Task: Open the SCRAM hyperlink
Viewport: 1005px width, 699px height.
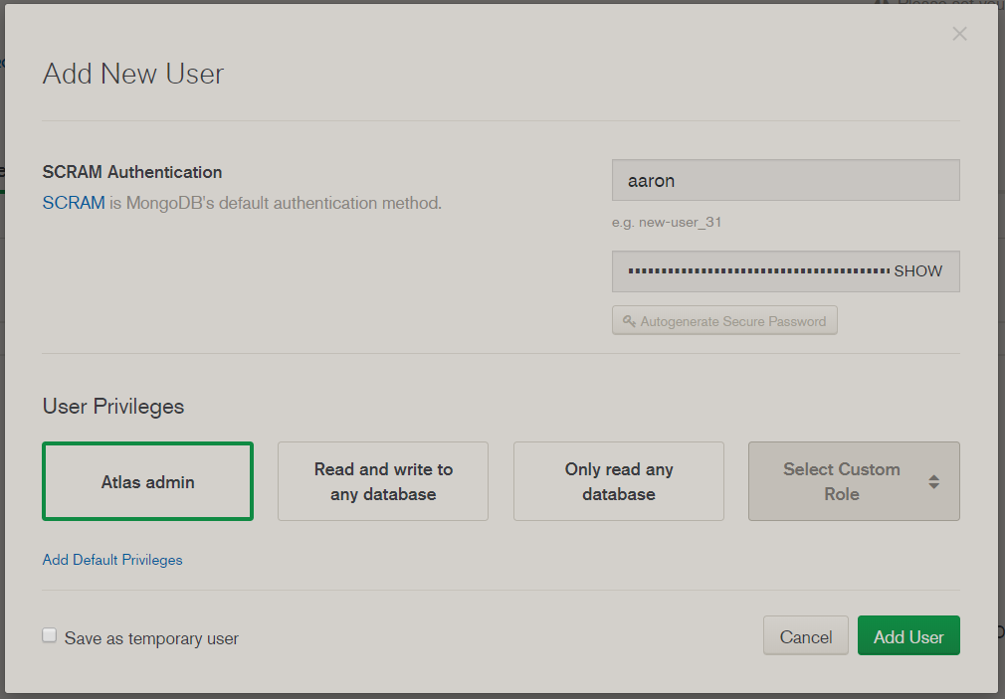Action: click(x=73, y=203)
